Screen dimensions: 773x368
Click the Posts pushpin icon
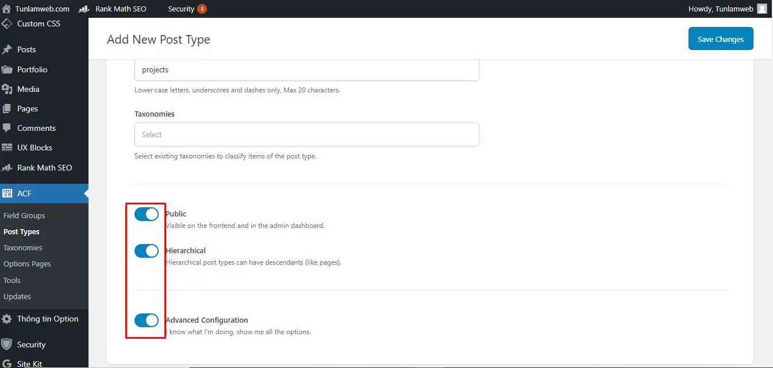coord(7,49)
